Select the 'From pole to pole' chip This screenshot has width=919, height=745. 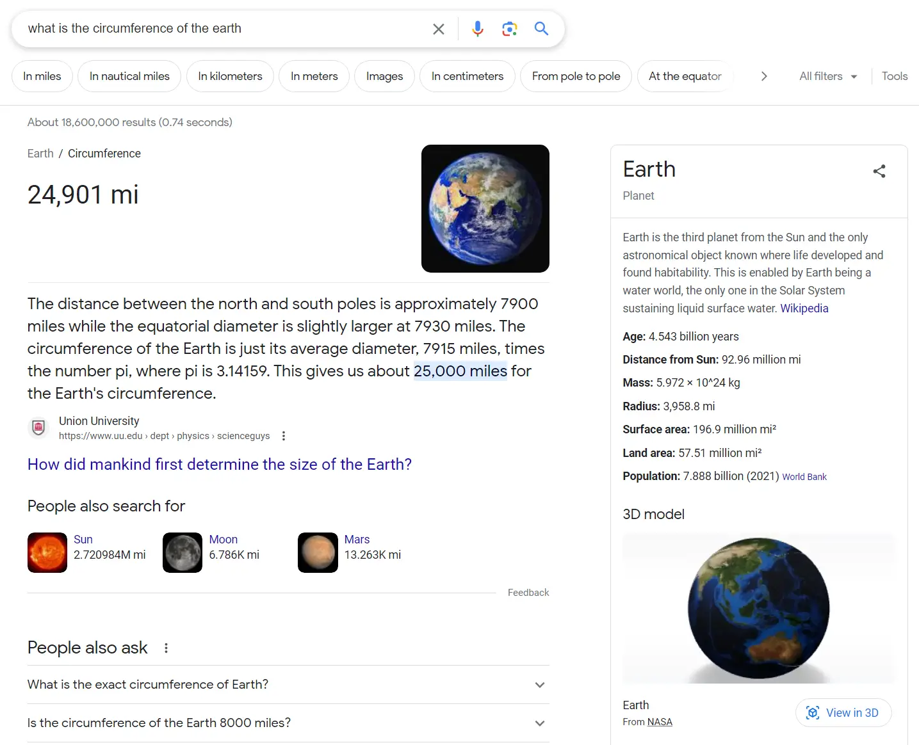pyautogui.click(x=576, y=76)
